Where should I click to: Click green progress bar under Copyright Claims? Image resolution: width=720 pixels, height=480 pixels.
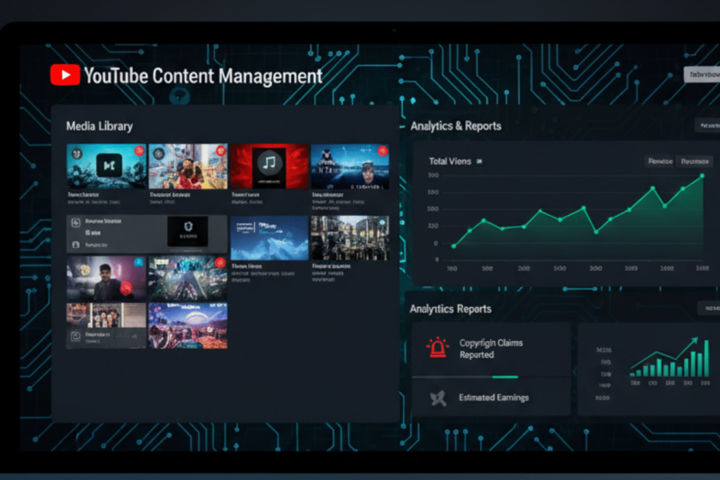click(505, 377)
